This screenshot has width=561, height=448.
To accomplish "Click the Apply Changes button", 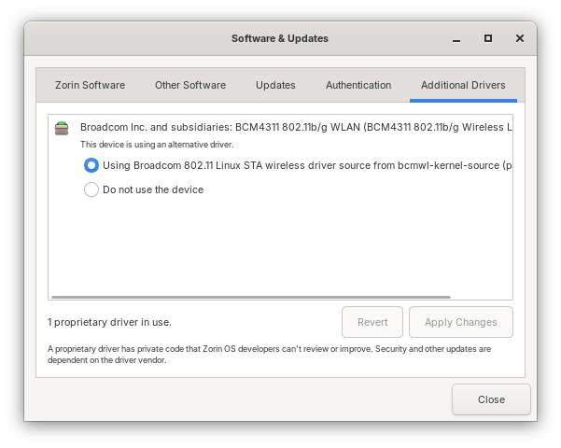I will point(460,322).
